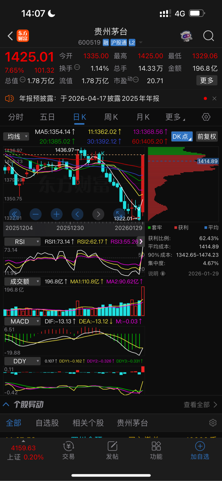Select the 自选股 filter tab
The image size is (222, 481).
point(47,423)
